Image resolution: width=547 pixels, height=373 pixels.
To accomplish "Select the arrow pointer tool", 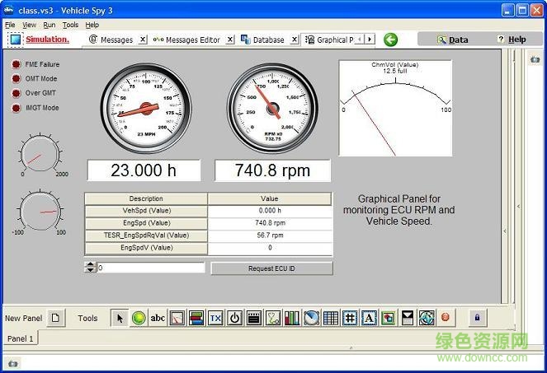I will (x=120, y=318).
